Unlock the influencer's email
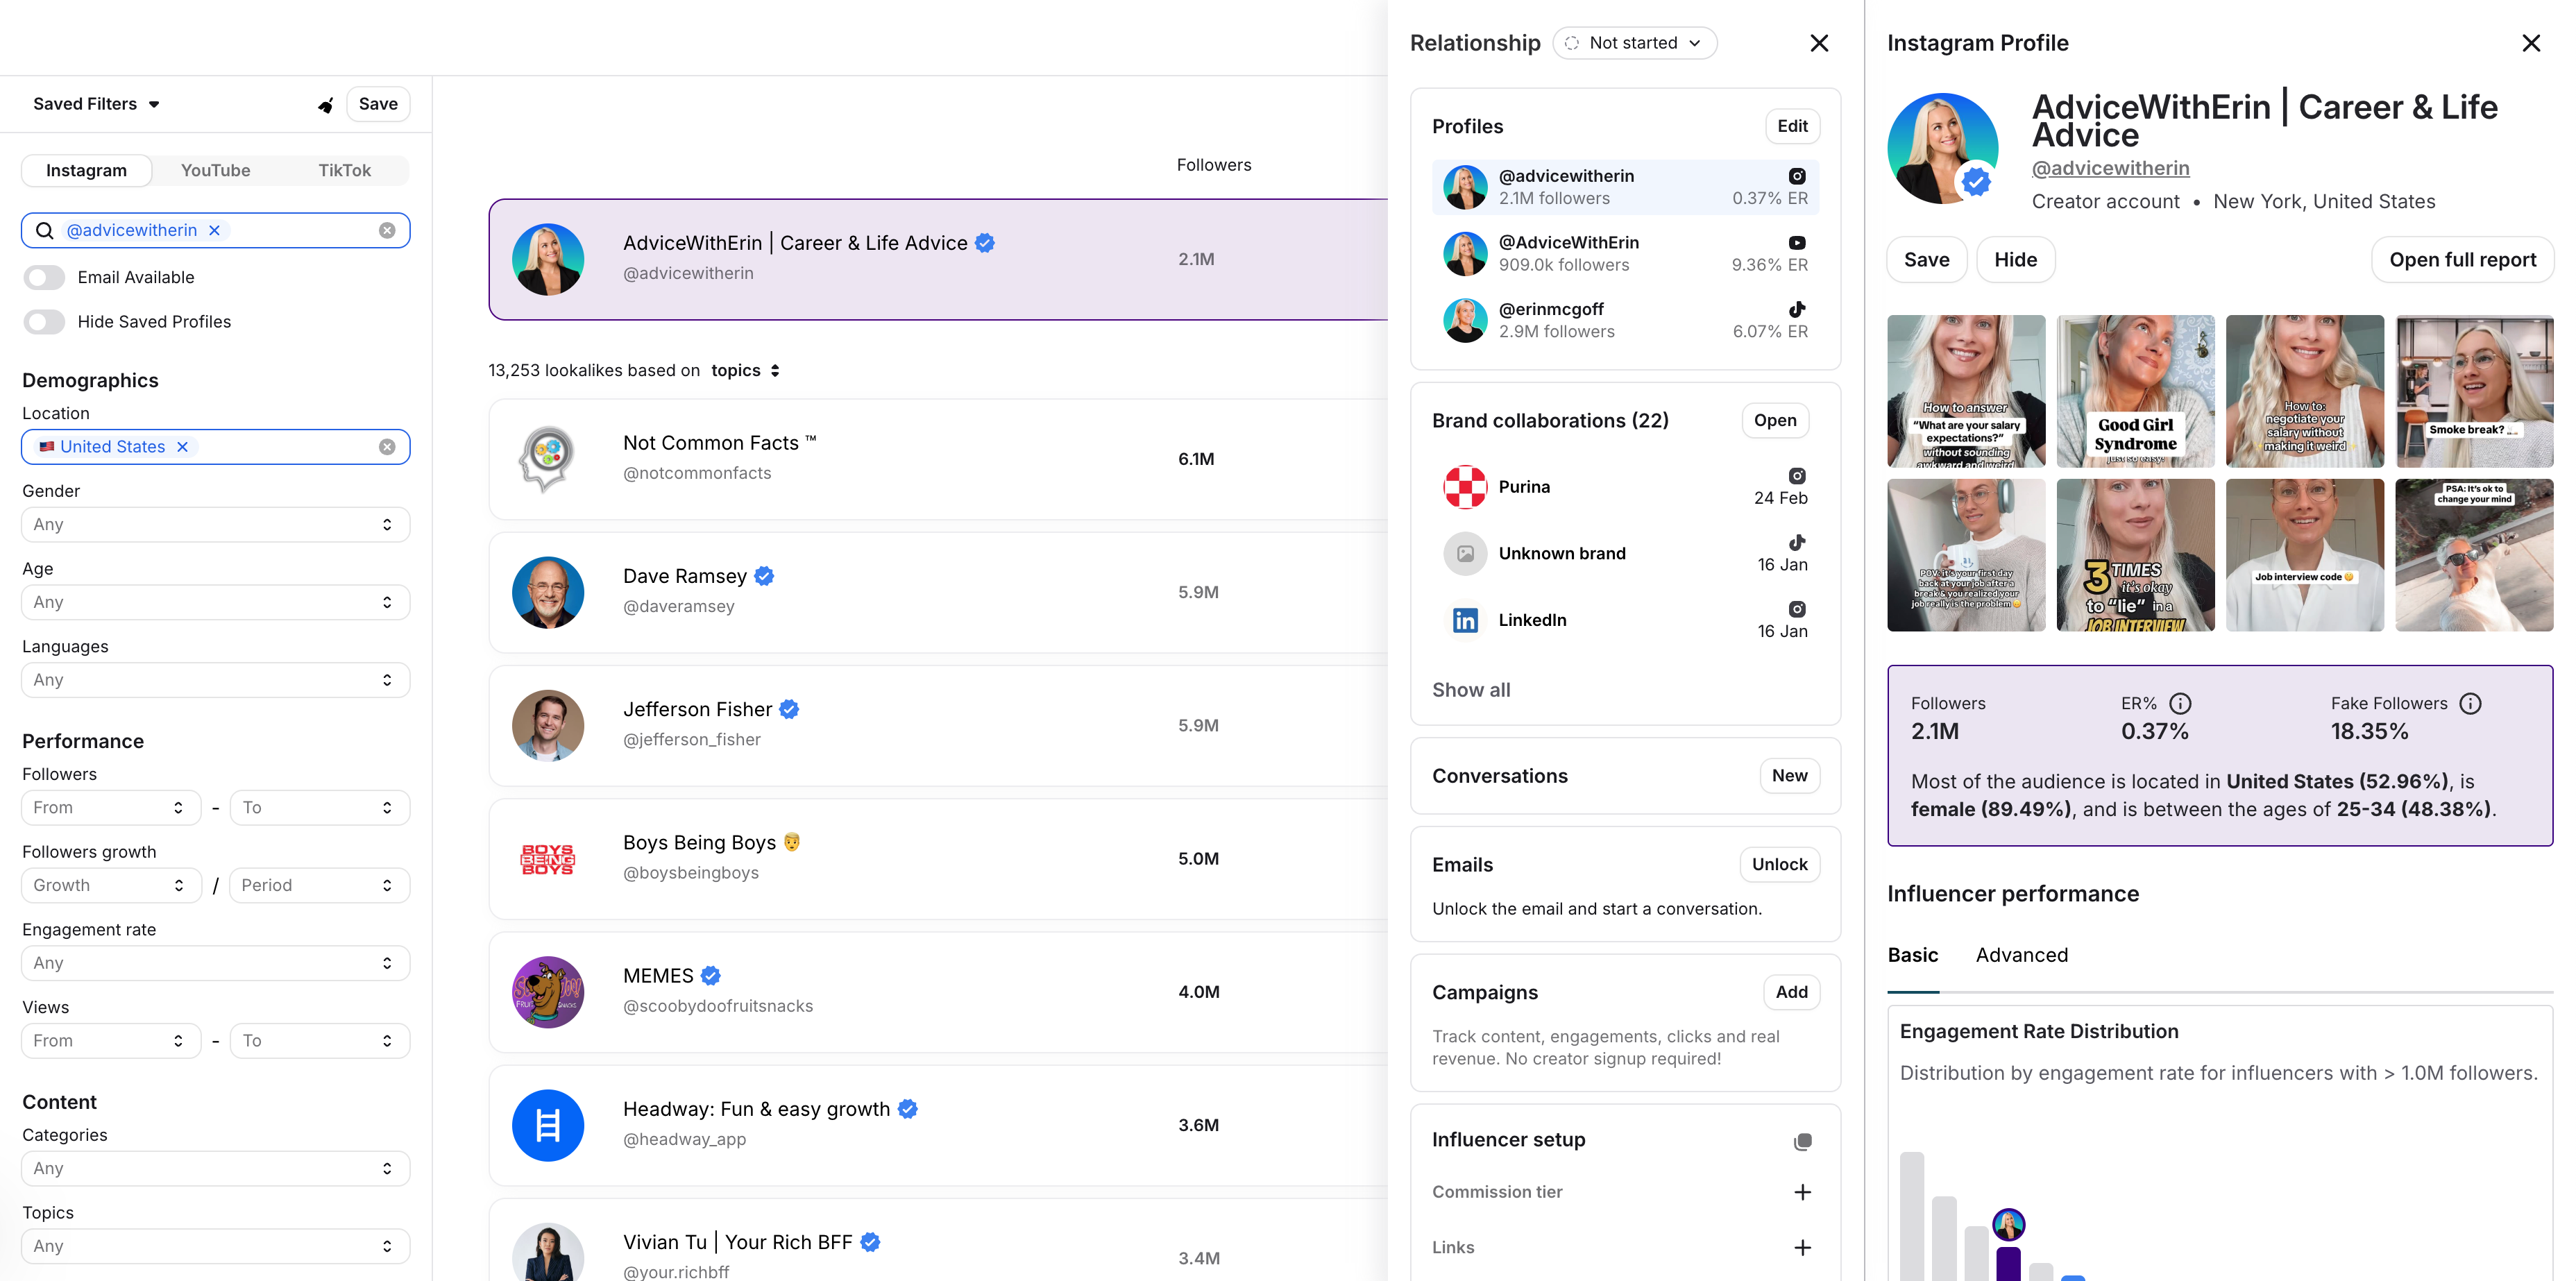Image resolution: width=2576 pixels, height=1281 pixels. click(1779, 864)
